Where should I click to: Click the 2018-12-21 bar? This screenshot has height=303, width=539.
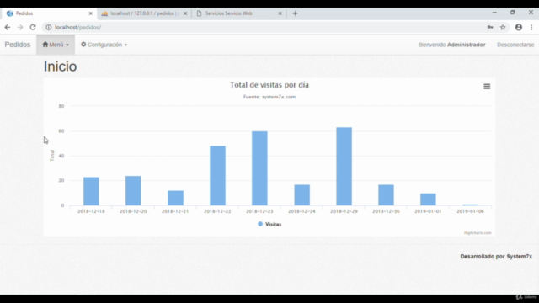[175, 198]
